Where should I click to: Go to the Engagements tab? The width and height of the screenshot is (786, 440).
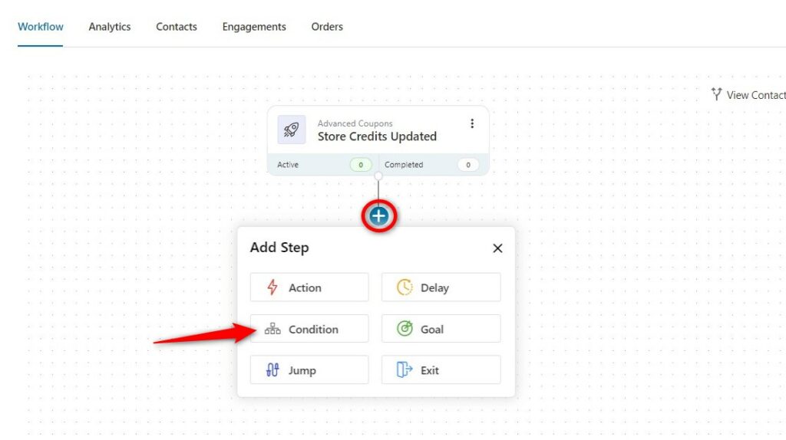tap(254, 27)
